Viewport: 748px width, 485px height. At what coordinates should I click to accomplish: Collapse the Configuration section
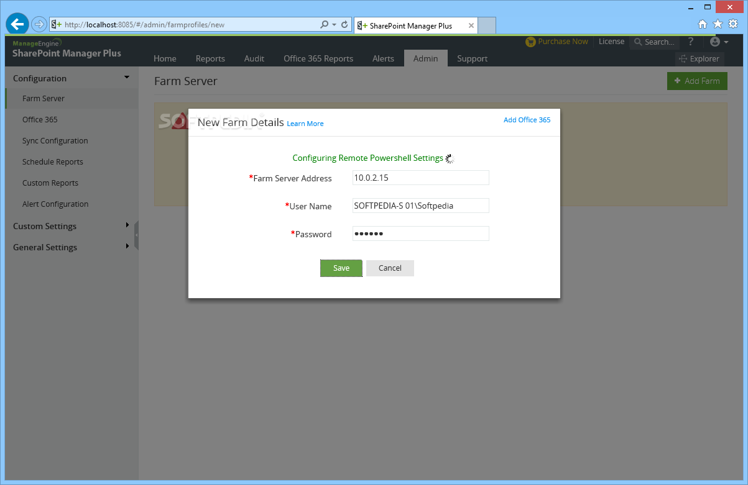(x=72, y=78)
